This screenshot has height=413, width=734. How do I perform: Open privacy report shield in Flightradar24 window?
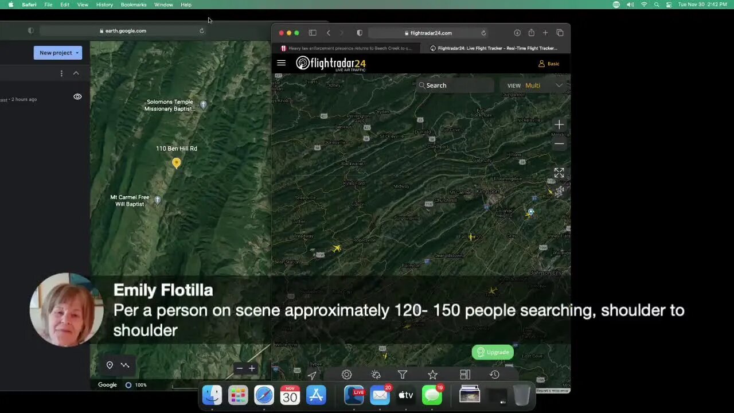click(x=360, y=33)
